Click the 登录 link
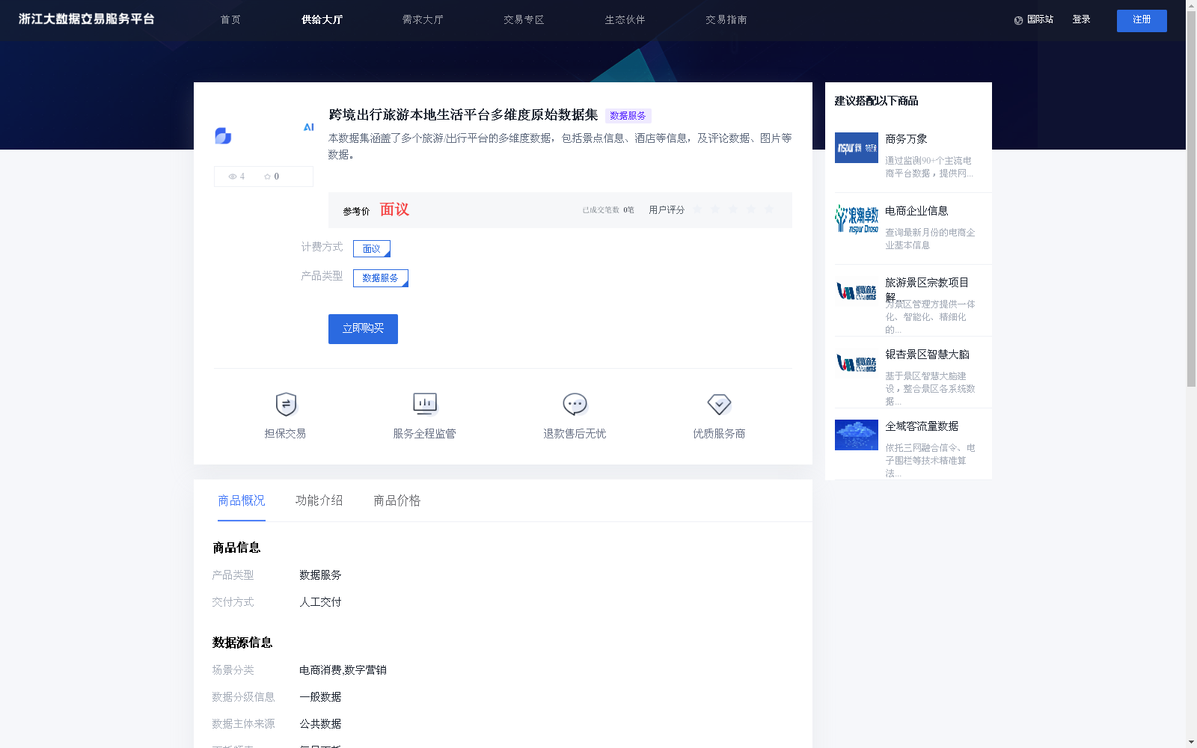1197x748 pixels. tap(1081, 20)
